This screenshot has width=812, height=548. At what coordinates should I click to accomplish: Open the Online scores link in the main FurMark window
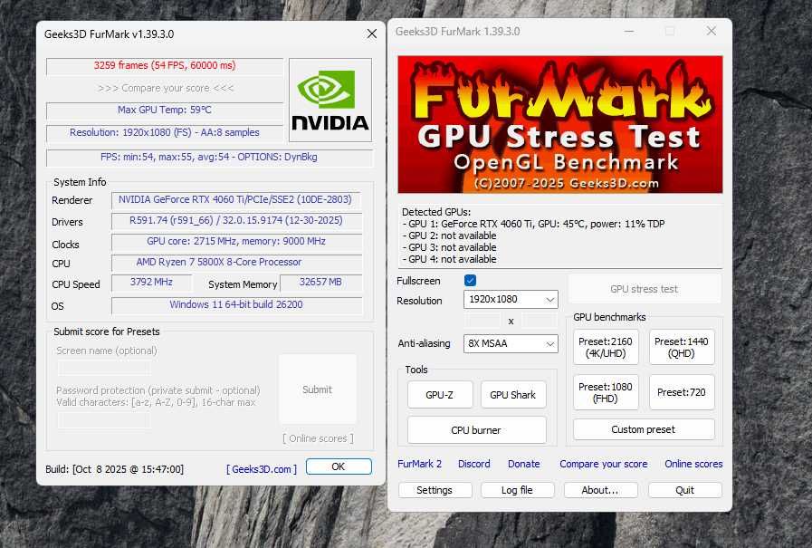click(693, 464)
